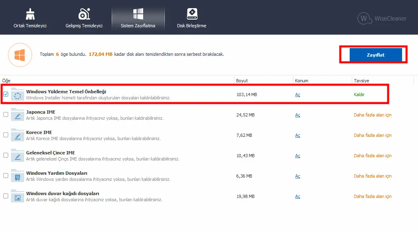Viewport: 418px width, 233px height.
Task: Select the Japonca IME title text
Action: pos(40,112)
